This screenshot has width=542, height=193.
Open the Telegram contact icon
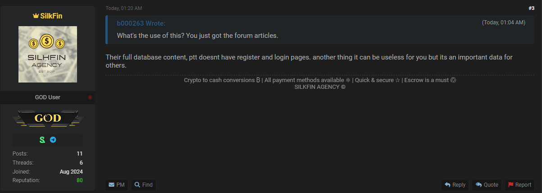click(53, 140)
